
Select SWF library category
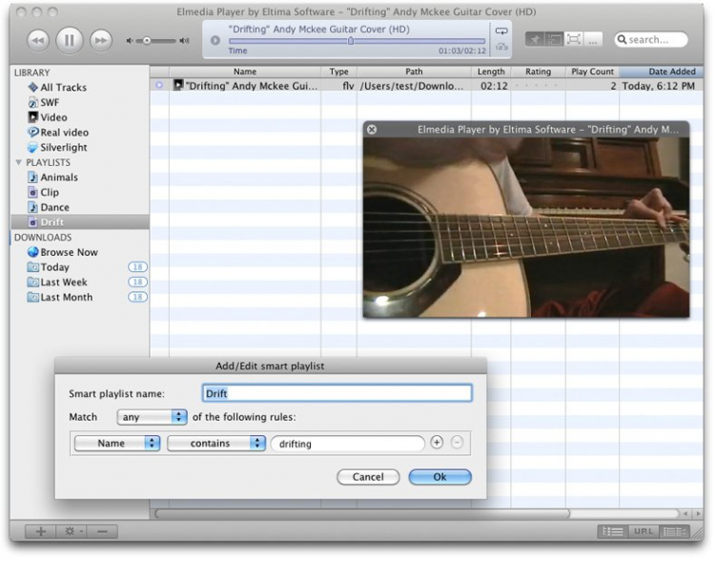click(50, 102)
